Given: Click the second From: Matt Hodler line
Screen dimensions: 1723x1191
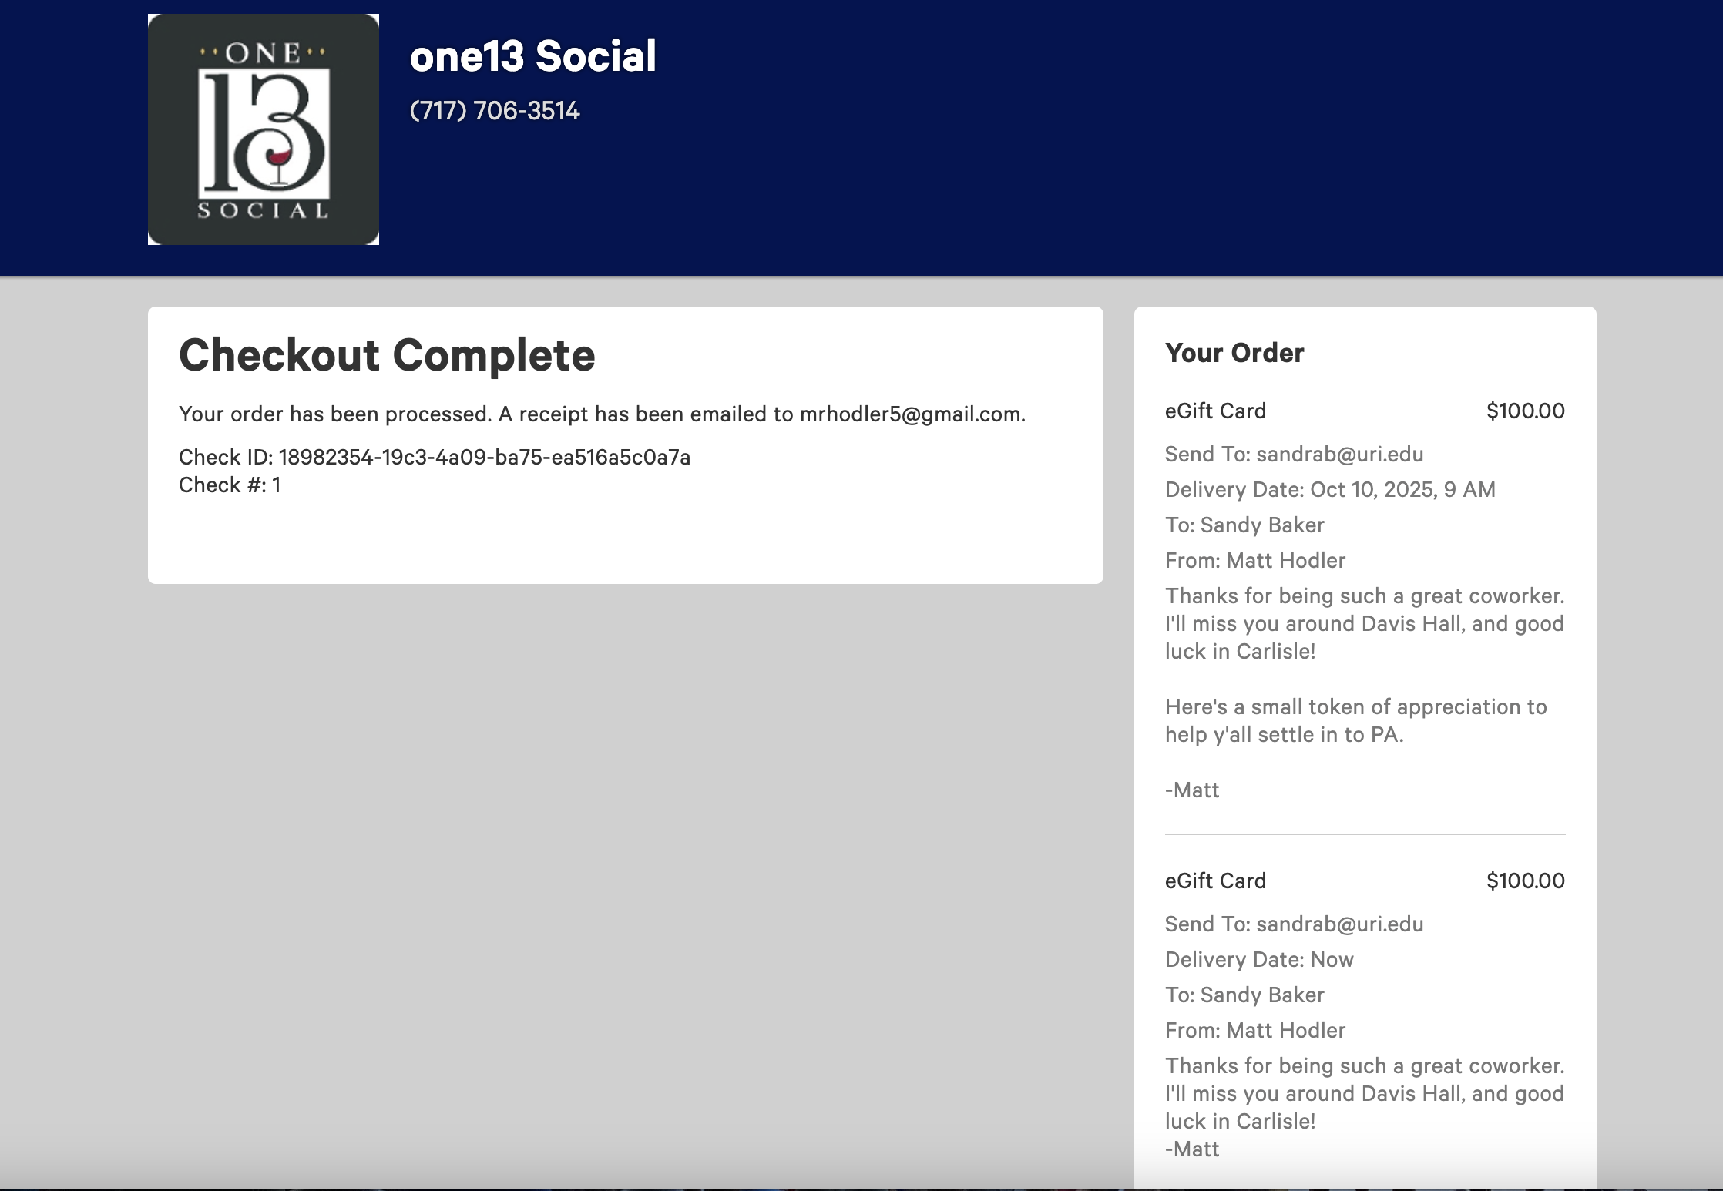Looking at the screenshot, I should [1254, 1031].
